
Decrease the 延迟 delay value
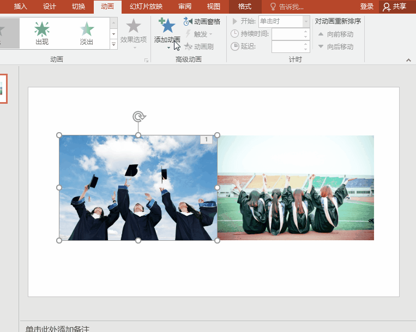[x=306, y=49]
